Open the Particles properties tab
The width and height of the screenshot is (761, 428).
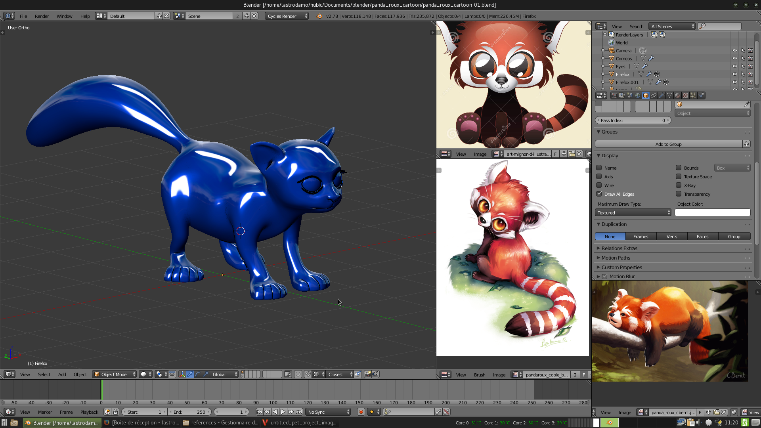(x=693, y=96)
